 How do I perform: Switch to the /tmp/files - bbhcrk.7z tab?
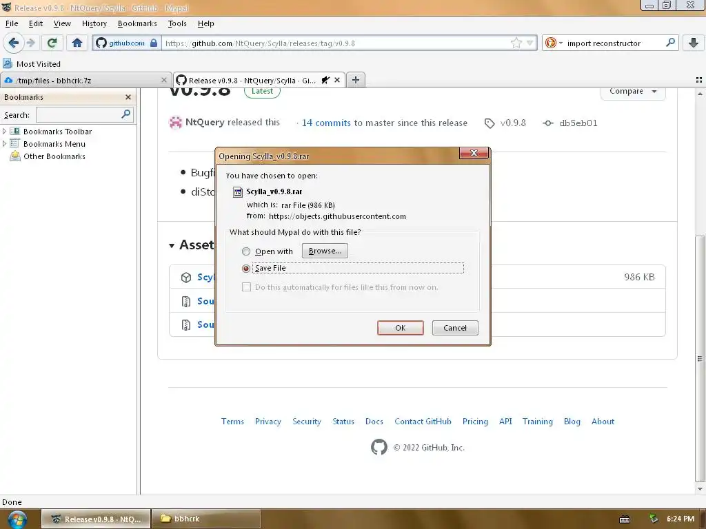(85, 81)
